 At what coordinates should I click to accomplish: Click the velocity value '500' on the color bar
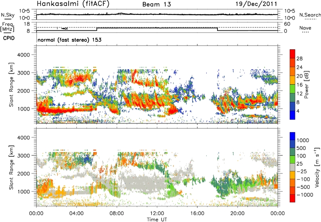[302, 148]
